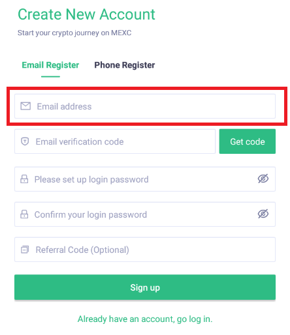Click the referral code icon
The height and width of the screenshot is (335, 290).
click(x=25, y=250)
